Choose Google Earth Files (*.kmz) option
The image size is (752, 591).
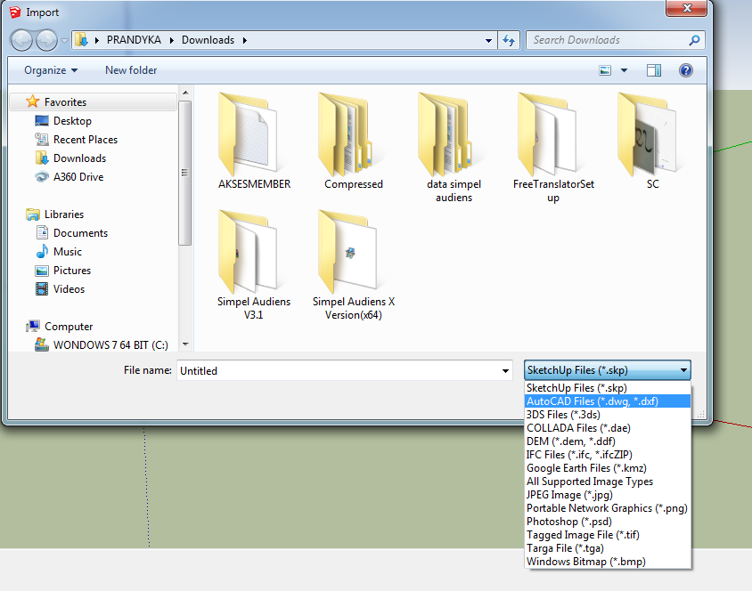click(x=608, y=468)
